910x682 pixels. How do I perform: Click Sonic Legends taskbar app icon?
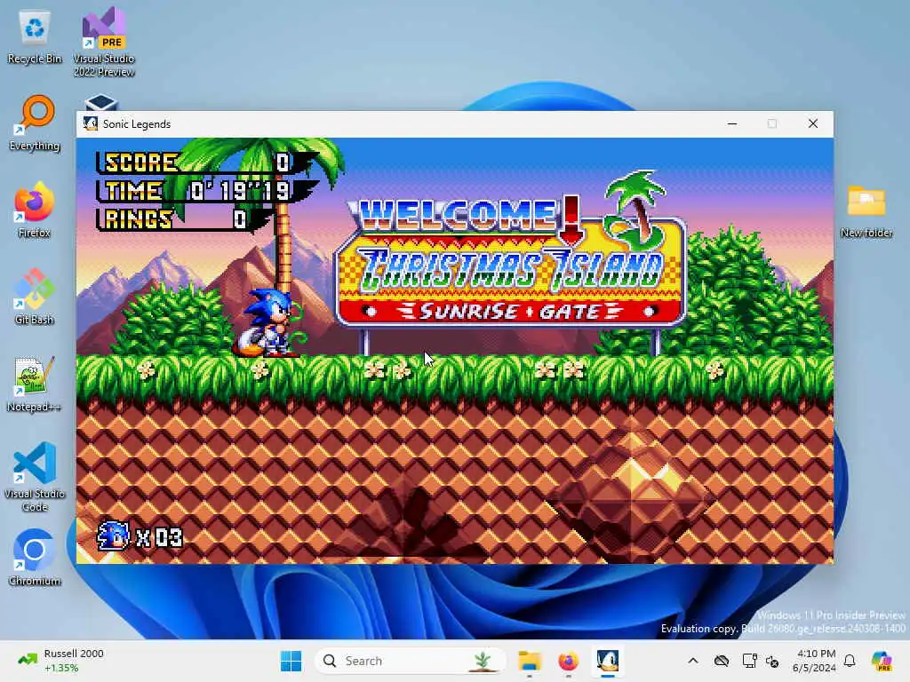(x=608, y=661)
